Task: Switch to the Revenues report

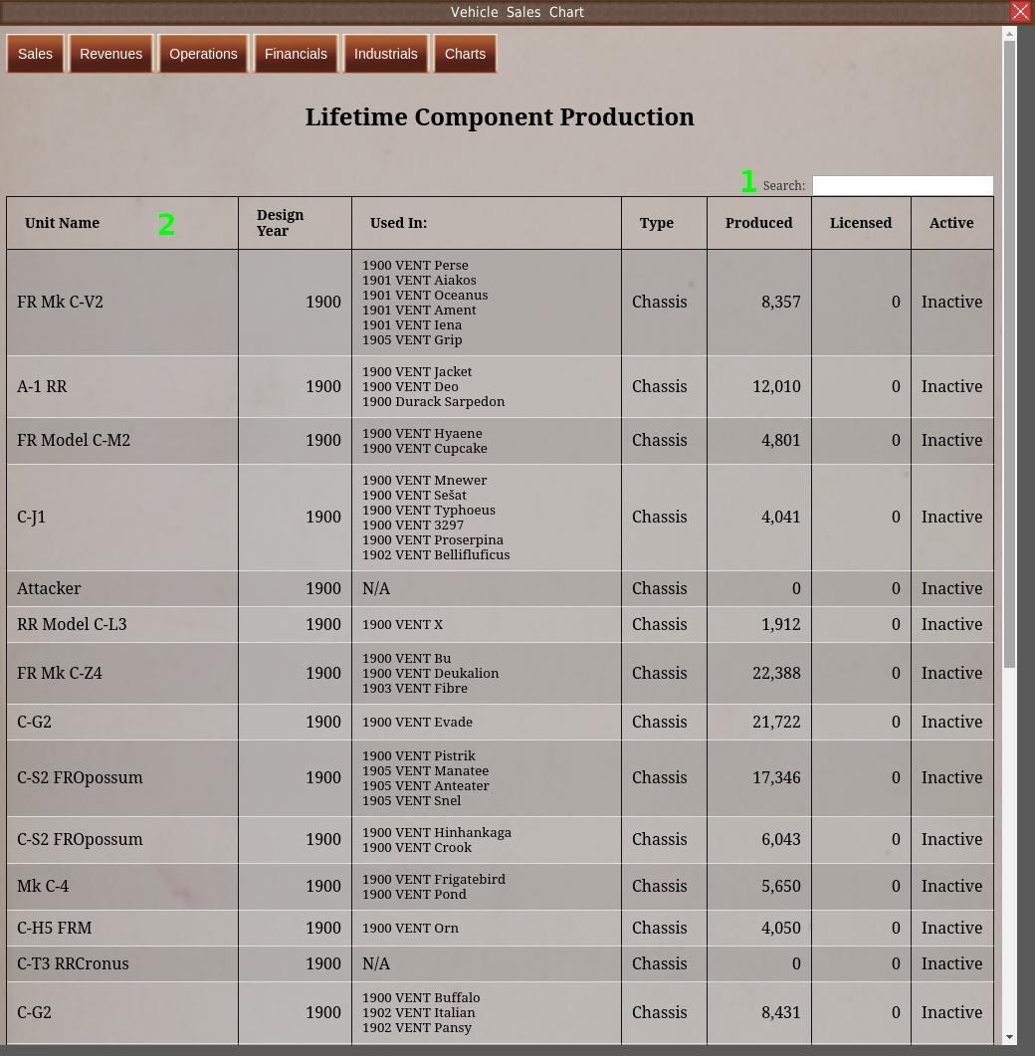Action: click(x=110, y=54)
